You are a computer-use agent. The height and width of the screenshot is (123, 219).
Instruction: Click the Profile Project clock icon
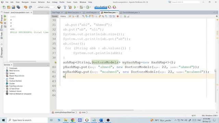pos(88,7)
